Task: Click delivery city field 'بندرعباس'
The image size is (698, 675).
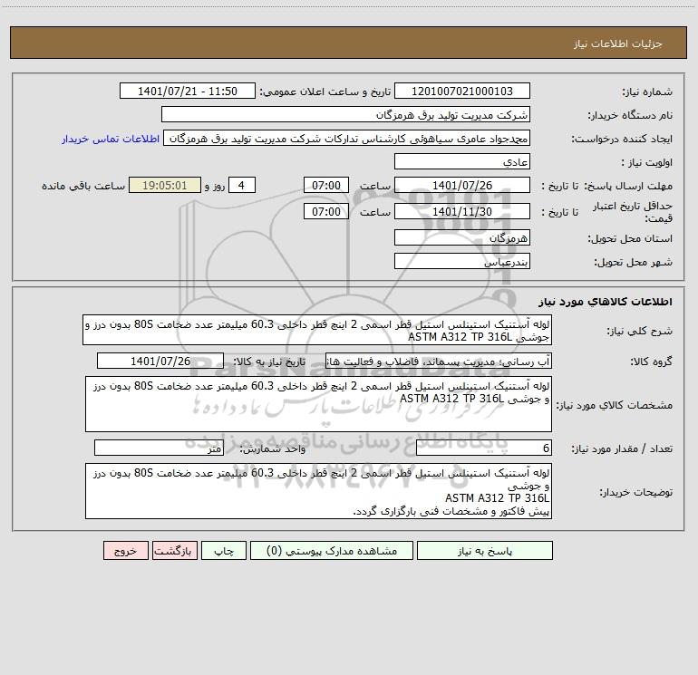Action: pyautogui.click(x=462, y=261)
